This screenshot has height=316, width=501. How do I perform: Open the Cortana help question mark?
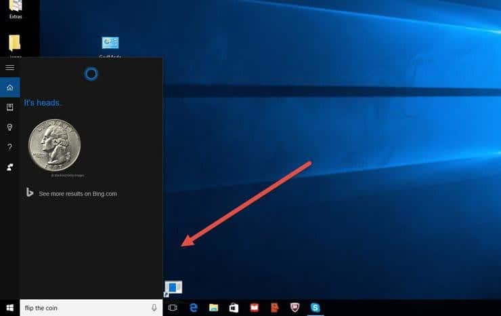[x=10, y=147]
